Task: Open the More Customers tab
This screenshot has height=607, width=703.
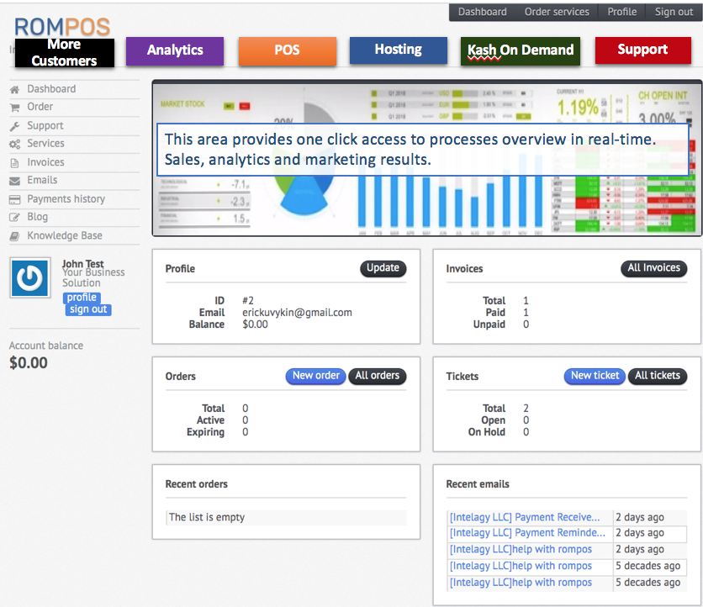Action: point(65,52)
